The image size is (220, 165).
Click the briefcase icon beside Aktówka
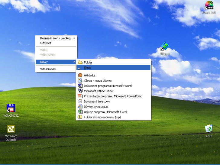pos(80,75)
